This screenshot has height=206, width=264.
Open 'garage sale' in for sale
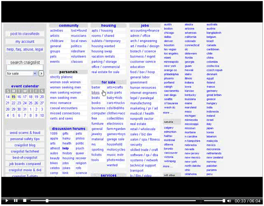[116, 139]
